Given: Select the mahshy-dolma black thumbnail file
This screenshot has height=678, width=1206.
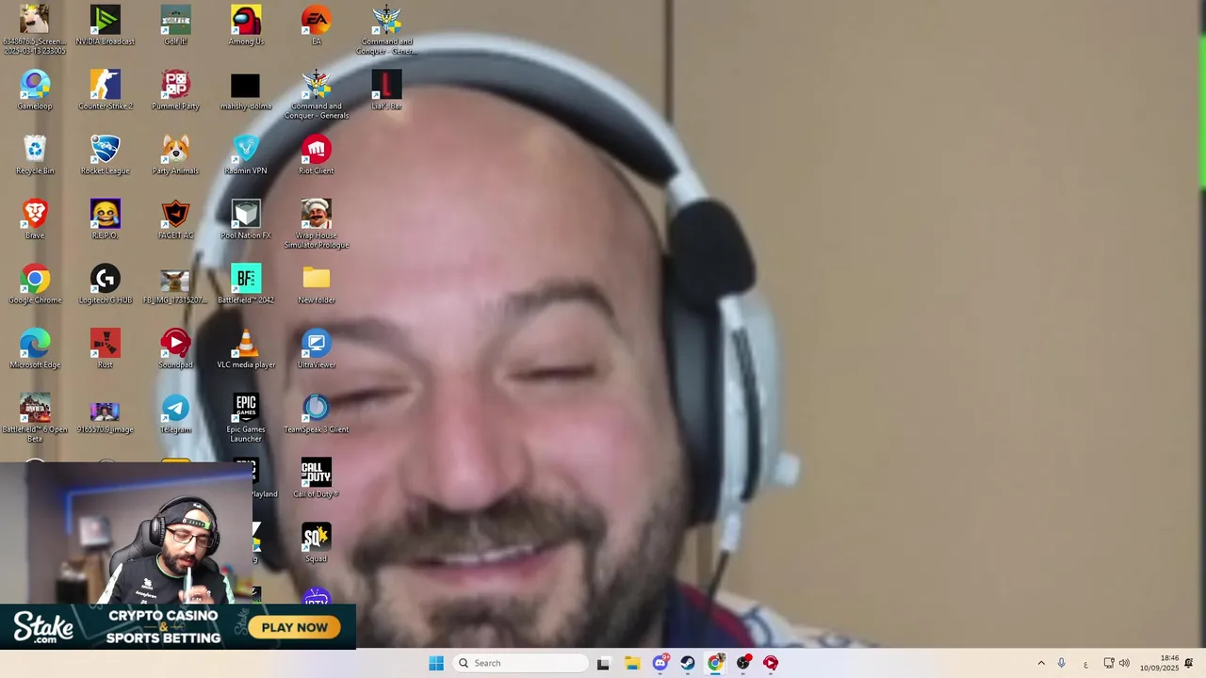Looking at the screenshot, I should point(246,90).
